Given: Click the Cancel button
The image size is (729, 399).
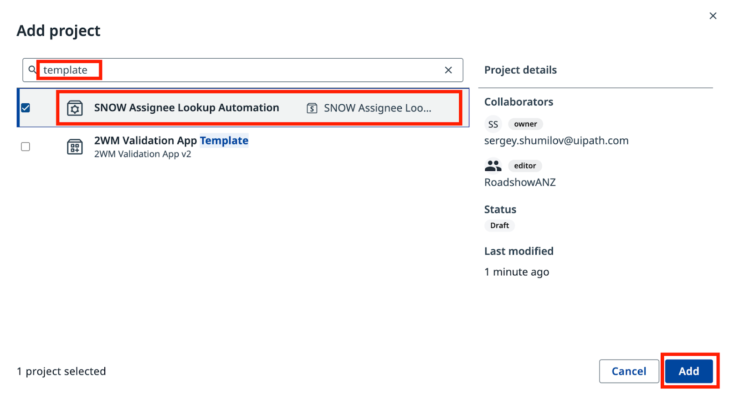Looking at the screenshot, I should (x=629, y=371).
